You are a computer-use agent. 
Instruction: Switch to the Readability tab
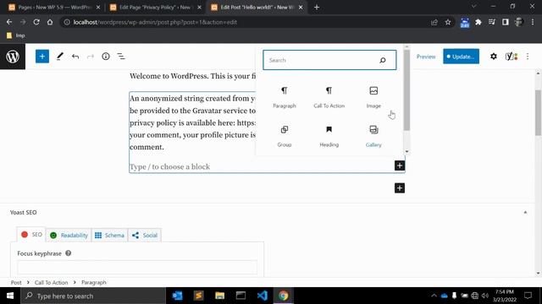click(x=69, y=236)
